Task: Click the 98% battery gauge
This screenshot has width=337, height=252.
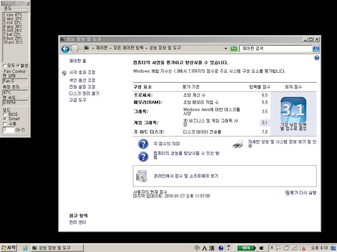Action: pos(246,248)
